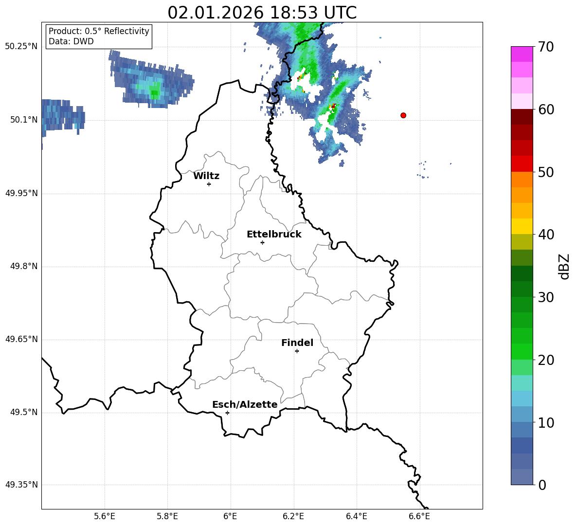Click the 0 value on the colorbar
576x526 pixels.
pyautogui.click(x=542, y=485)
